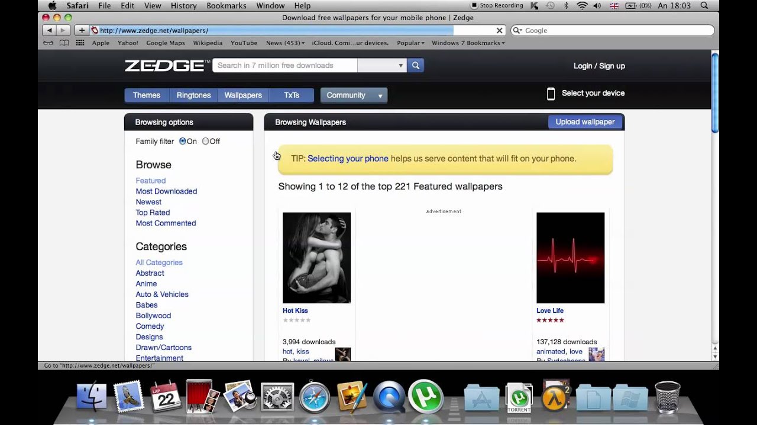Focus the Google search field
The width and height of the screenshot is (757, 425).
pos(612,30)
